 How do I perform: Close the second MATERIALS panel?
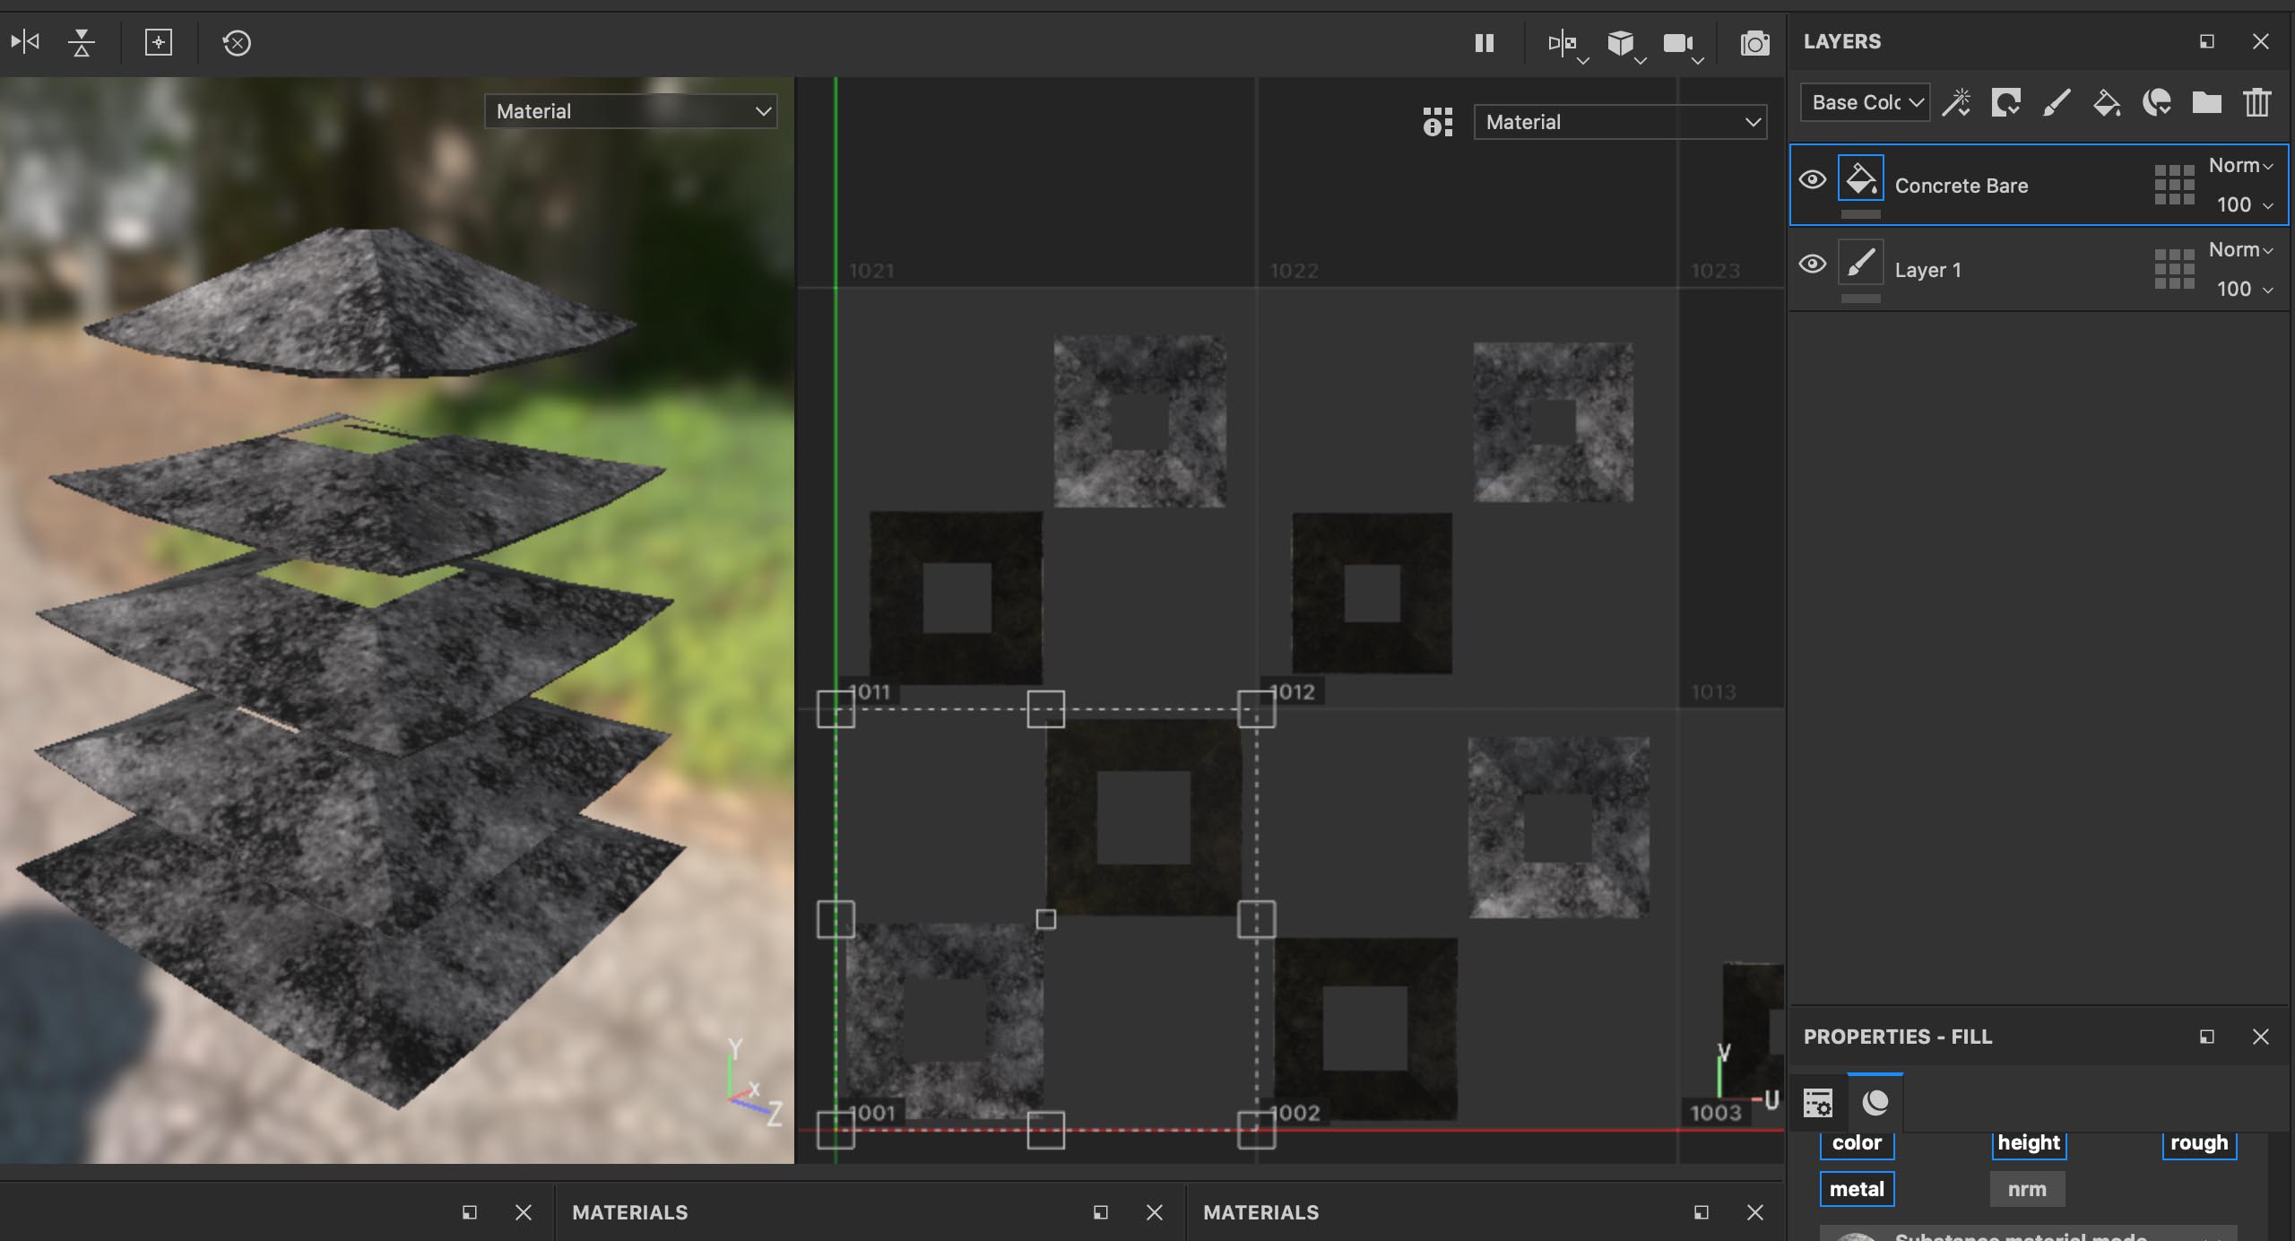[1754, 1212]
